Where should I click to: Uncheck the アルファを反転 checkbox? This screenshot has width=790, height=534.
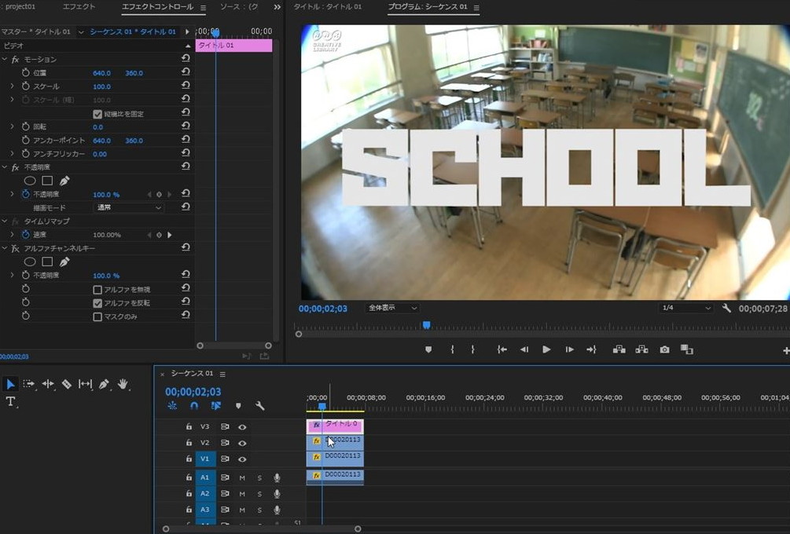(x=97, y=303)
